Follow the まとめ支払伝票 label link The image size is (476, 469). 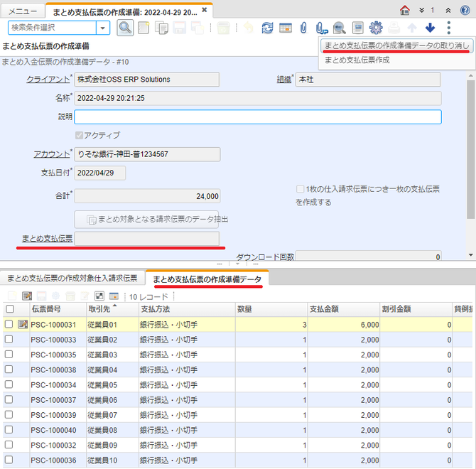(47, 238)
